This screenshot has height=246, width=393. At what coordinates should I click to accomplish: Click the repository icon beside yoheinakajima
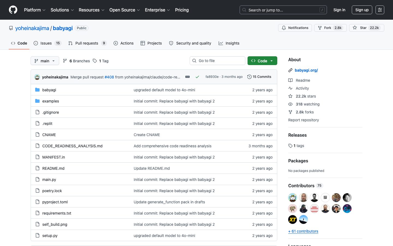click(x=11, y=28)
